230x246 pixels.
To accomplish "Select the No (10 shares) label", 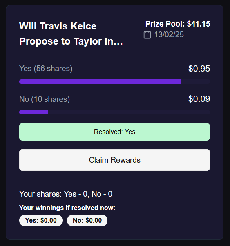I will (45, 99).
